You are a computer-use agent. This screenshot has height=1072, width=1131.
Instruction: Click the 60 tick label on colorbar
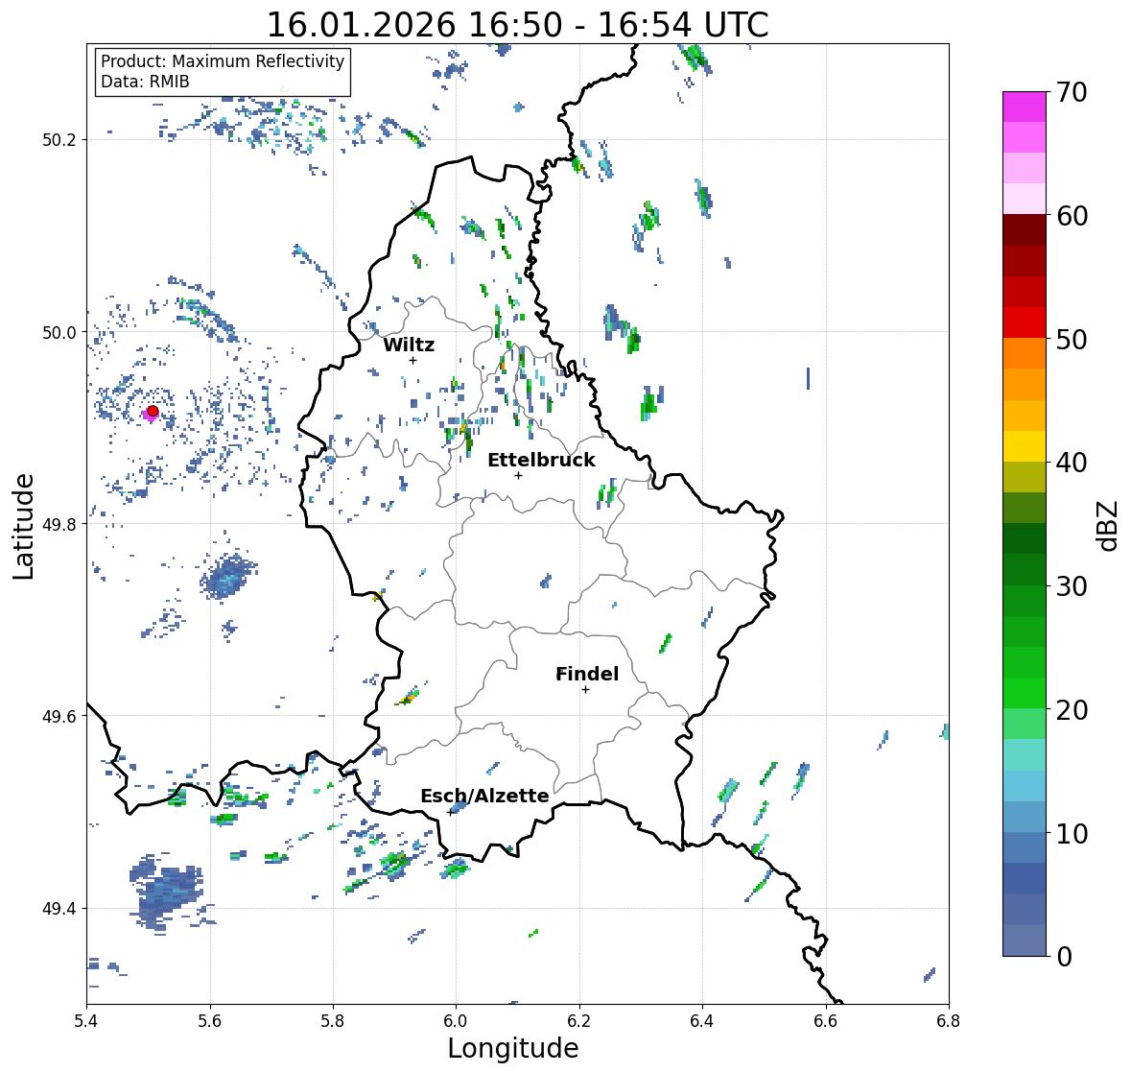coord(1072,216)
